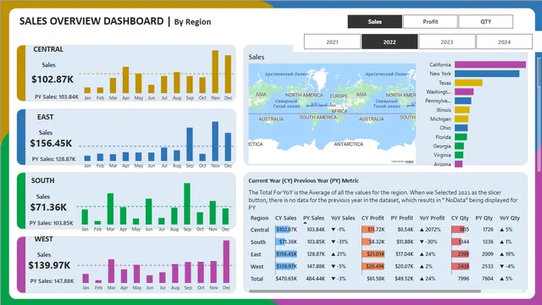542x305 pixels.
Task: Sort table by Region column header
Action: pos(259,218)
